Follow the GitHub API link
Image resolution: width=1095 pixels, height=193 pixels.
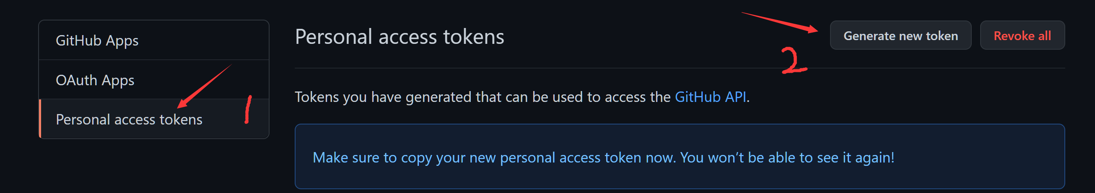coord(710,97)
